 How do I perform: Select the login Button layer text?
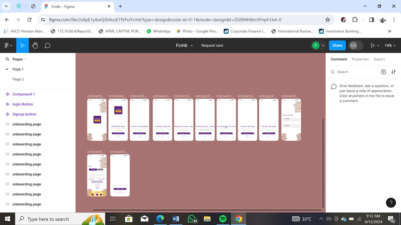23,104
